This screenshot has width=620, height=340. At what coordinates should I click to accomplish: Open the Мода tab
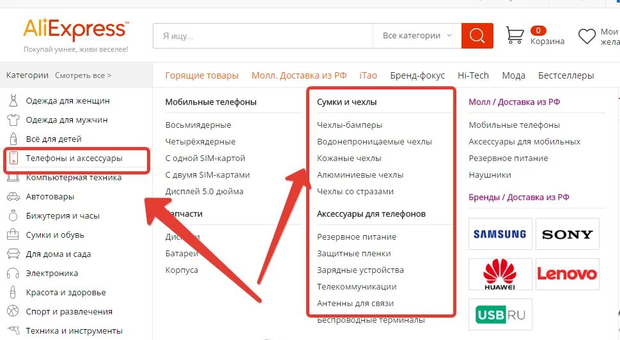click(x=513, y=75)
